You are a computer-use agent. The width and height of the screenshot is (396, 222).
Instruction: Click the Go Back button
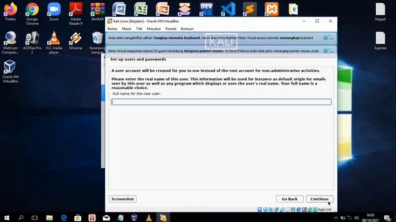click(290, 199)
